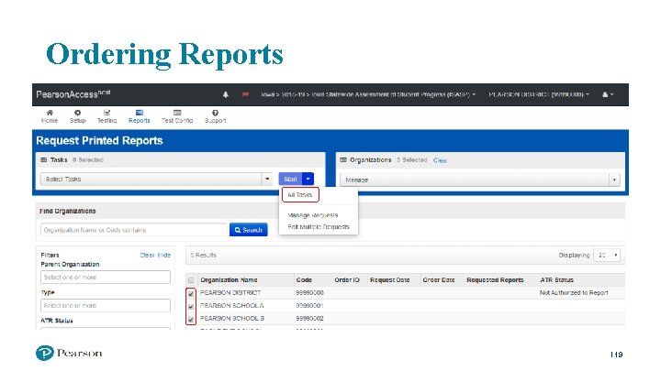Image resolution: width=661 pixels, height=371 pixels.
Task: Click the Not Authorized to Report status
Action: pos(574,293)
